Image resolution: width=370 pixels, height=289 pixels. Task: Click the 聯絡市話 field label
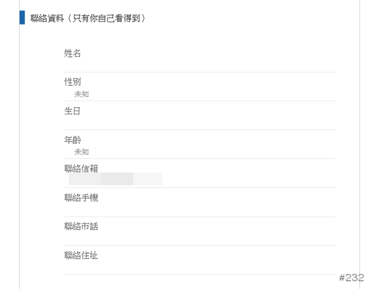click(81, 226)
